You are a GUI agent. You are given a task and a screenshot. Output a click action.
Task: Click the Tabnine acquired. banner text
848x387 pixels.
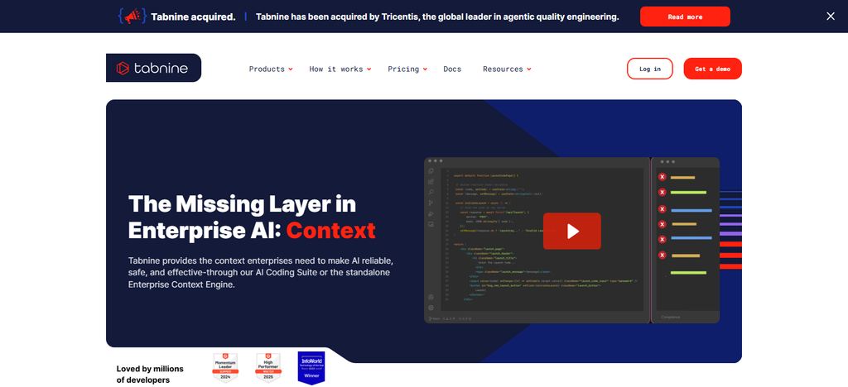(x=193, y=17)
